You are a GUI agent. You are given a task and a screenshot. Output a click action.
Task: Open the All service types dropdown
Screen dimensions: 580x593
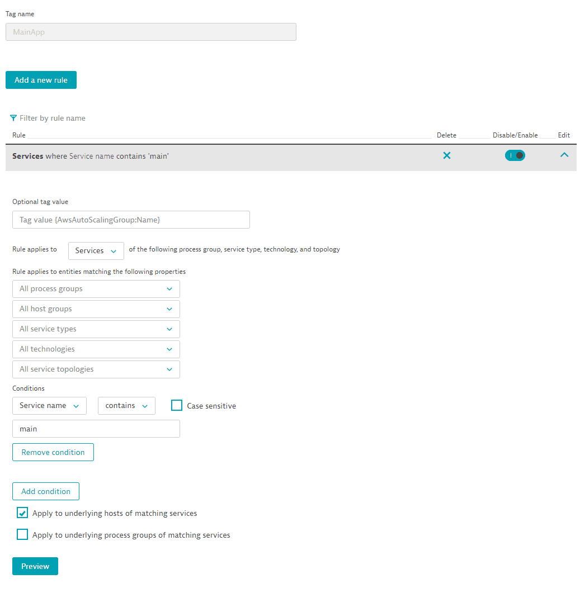[96, 329]
